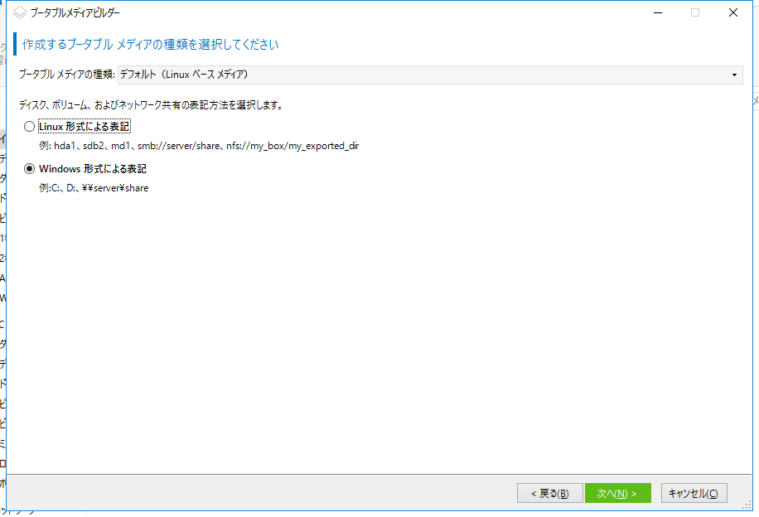Click the Bootable Media Builder title bar icon

click(x=21, y=12)
